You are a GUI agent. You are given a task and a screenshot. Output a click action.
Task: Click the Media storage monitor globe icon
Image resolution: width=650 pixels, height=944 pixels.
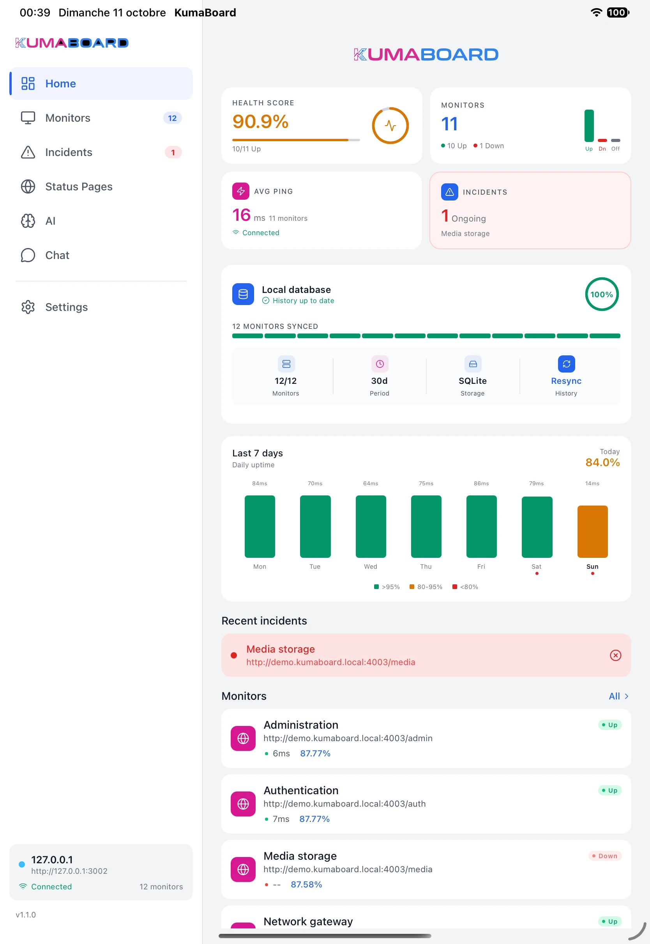click(243, 869)
